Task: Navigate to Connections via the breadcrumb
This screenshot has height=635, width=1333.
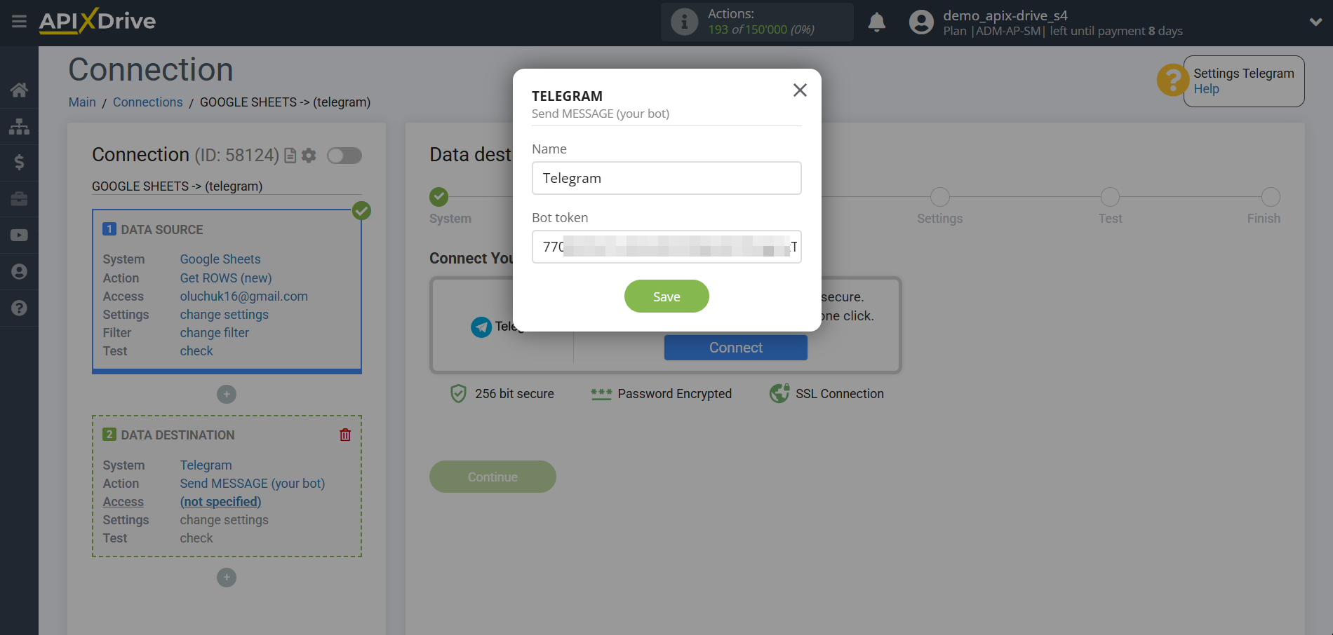Action: pos(147,102)
